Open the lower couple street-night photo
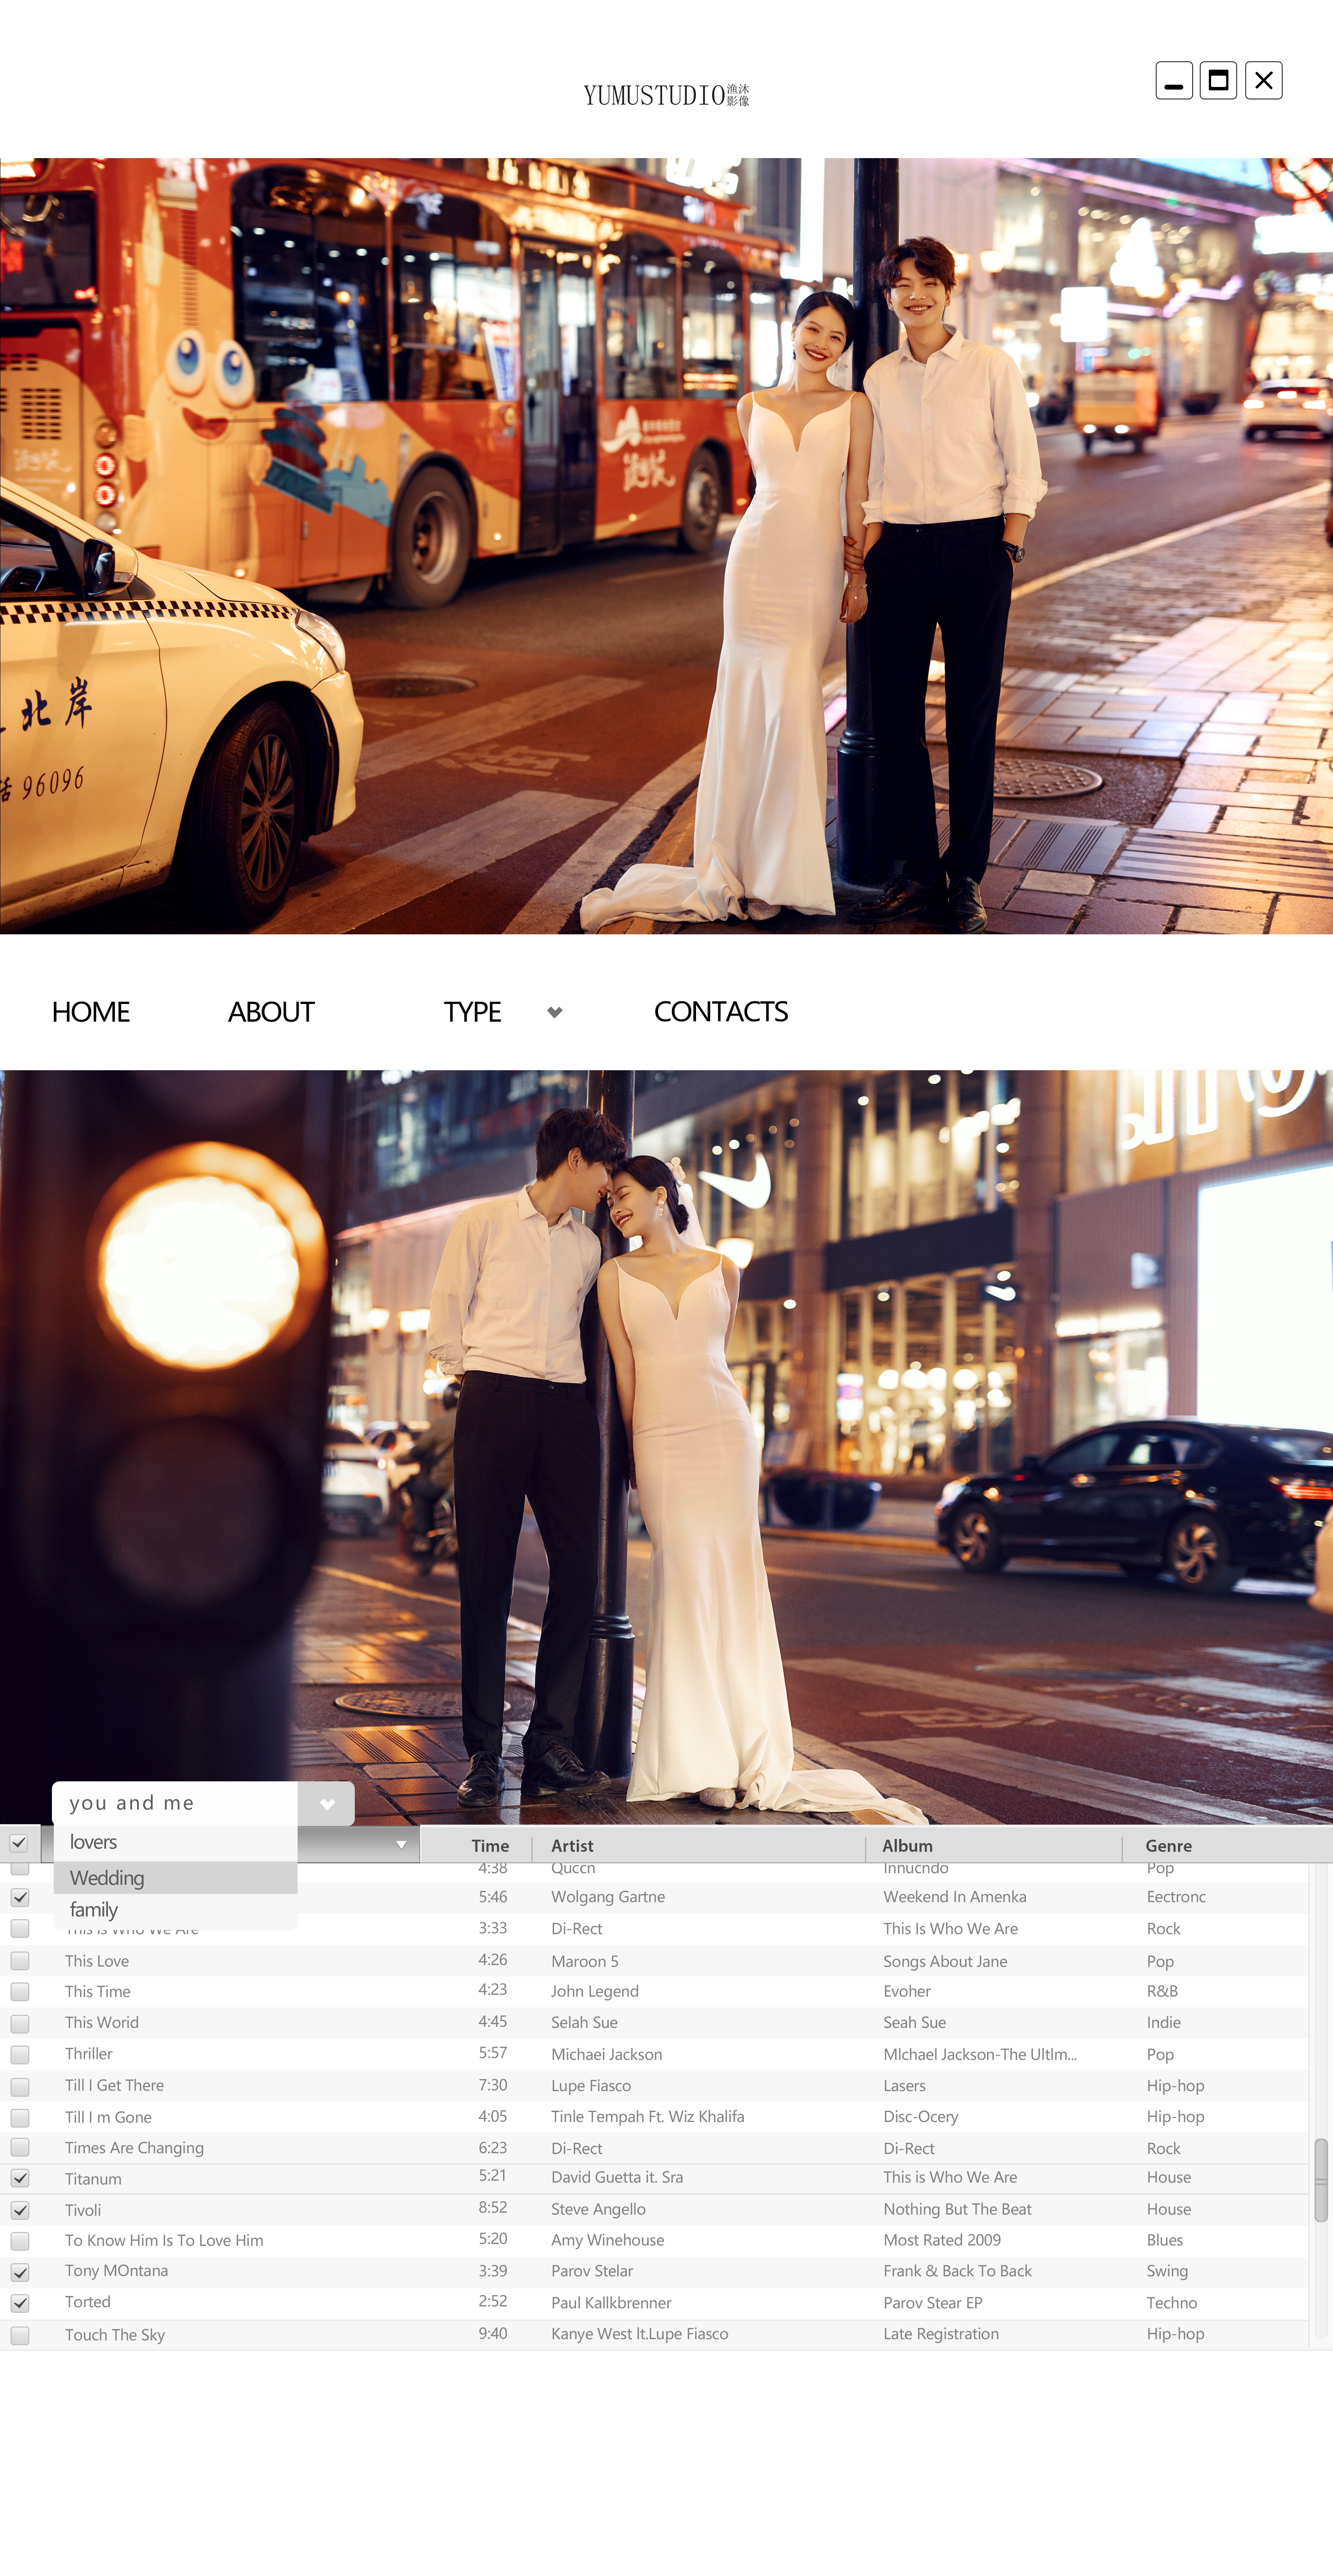The width and height of the screenshot is (1333, 2576). tap(667, 1447)
